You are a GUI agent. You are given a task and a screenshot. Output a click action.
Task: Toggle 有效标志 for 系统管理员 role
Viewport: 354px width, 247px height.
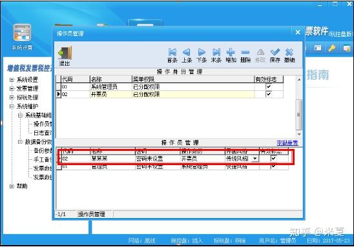click(269, 86)
